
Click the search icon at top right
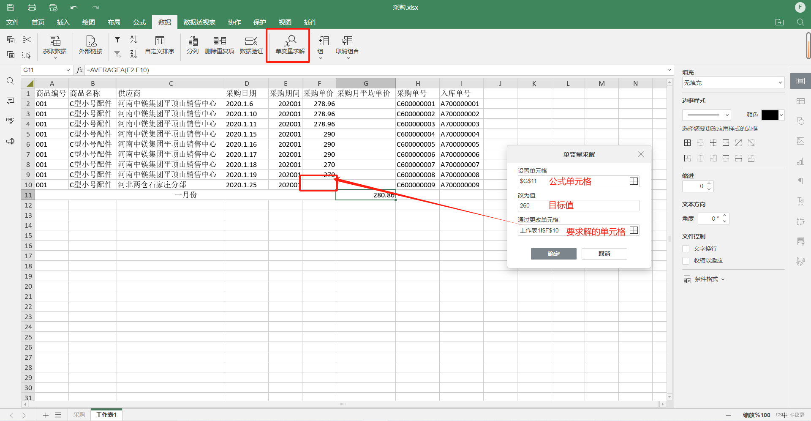[x=800, y=22]
